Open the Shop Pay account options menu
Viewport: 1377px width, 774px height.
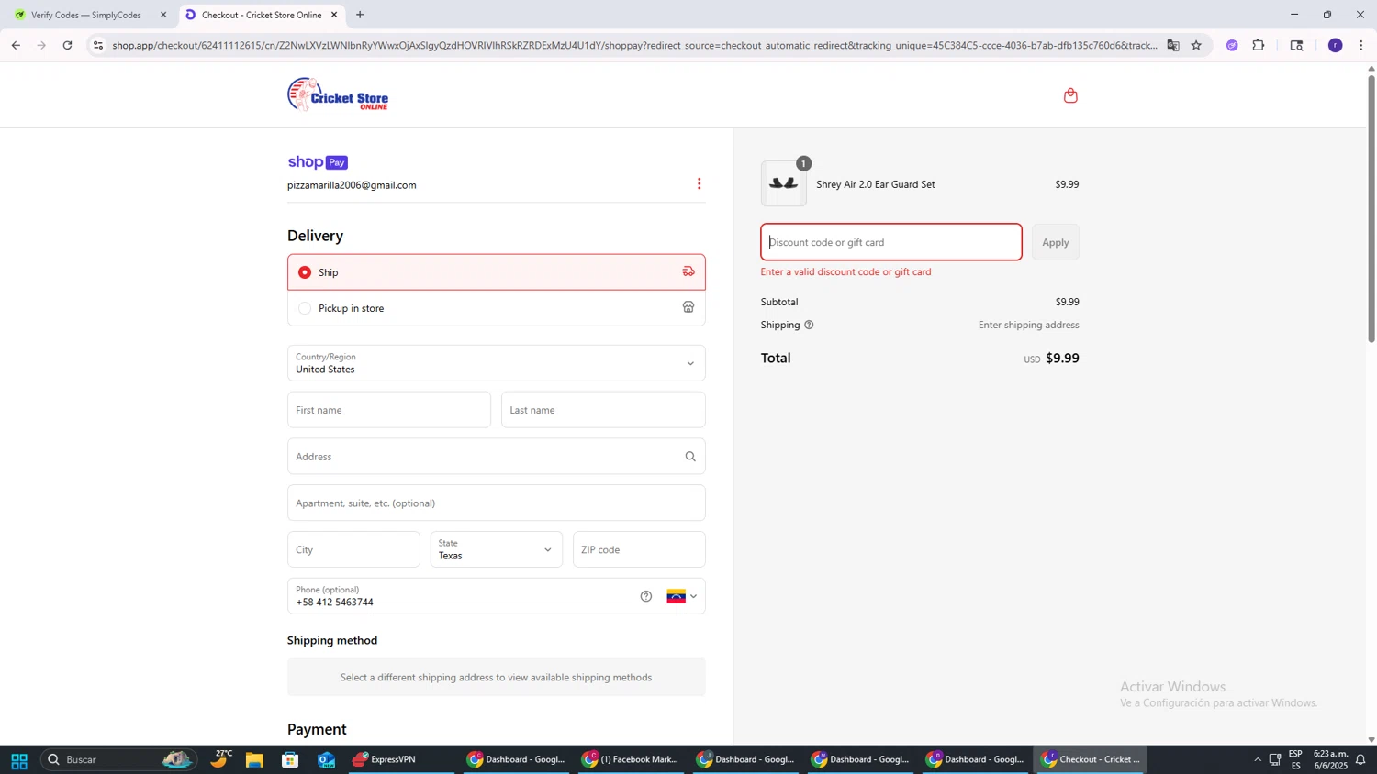pos(699,184)
